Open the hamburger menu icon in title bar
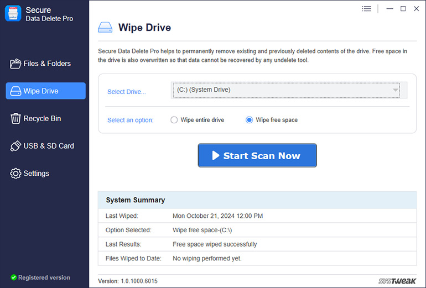Viewport: 426px width, 288px height. 366,9
